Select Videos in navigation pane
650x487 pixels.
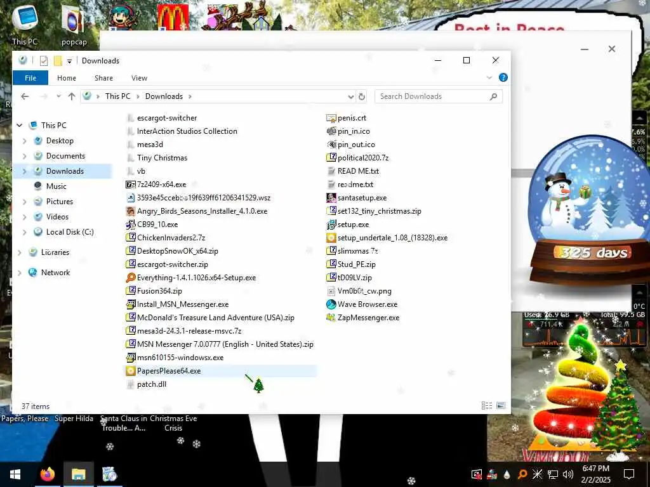[x=57, y=217]
